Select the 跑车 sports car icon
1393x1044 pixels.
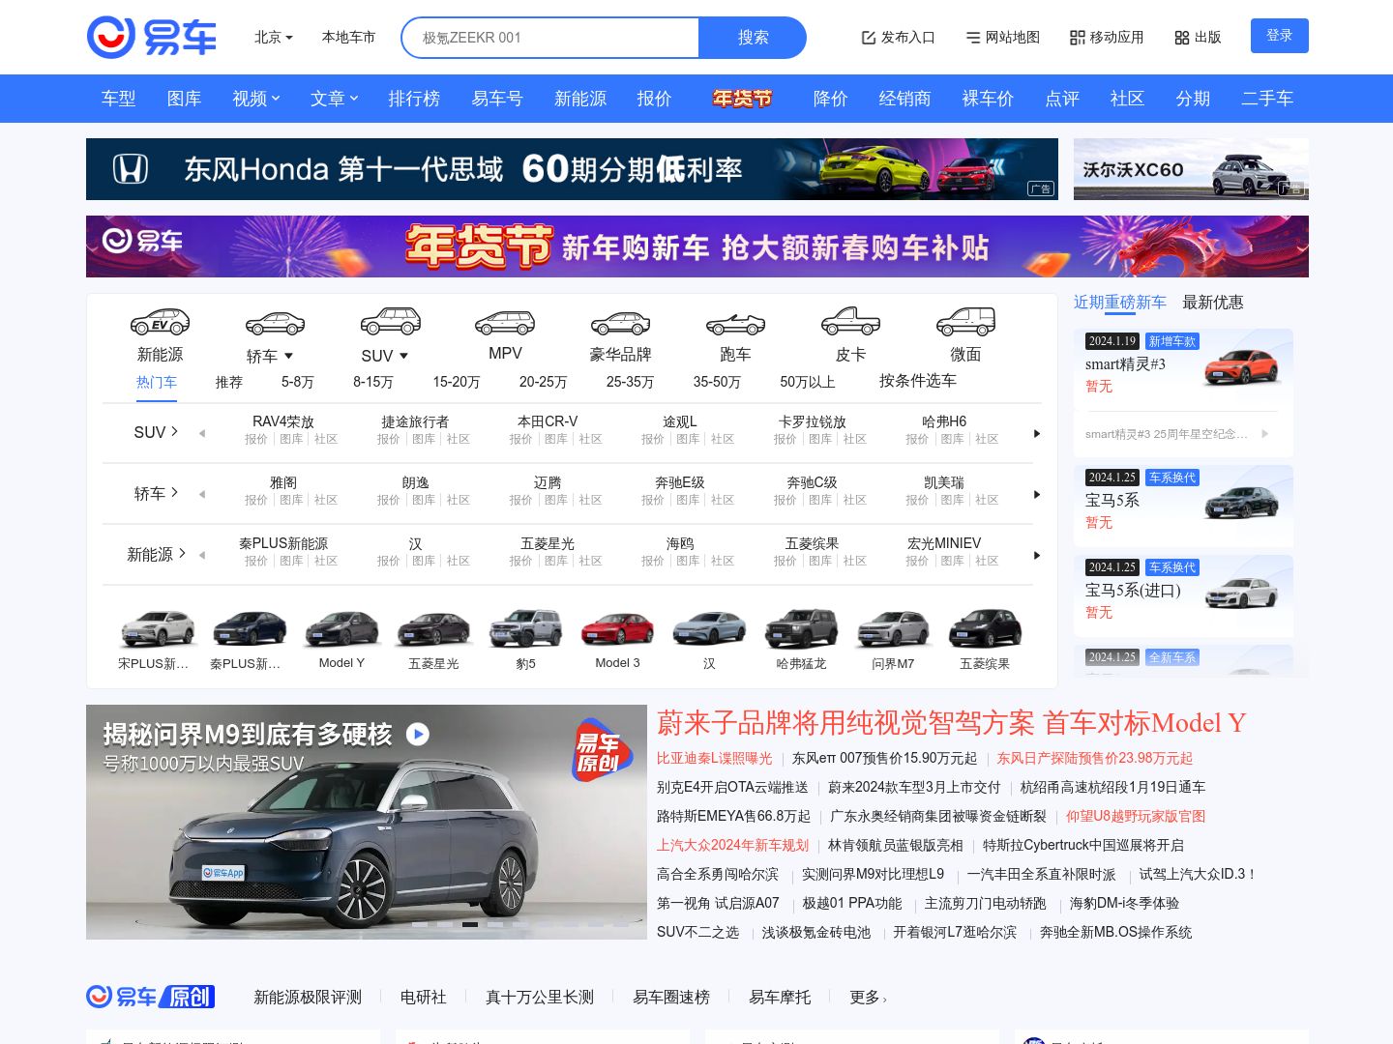[x=735, y=323]
